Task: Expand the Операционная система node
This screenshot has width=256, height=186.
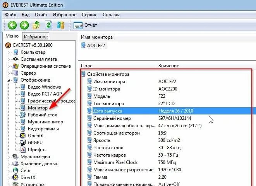Action: click(9, 67)
